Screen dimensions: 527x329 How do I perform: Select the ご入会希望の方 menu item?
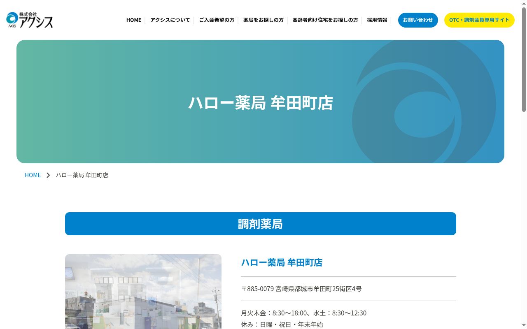217,20
